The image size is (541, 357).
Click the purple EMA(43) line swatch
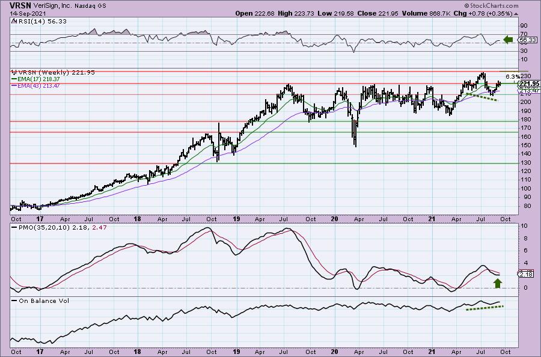pos(14,85)
